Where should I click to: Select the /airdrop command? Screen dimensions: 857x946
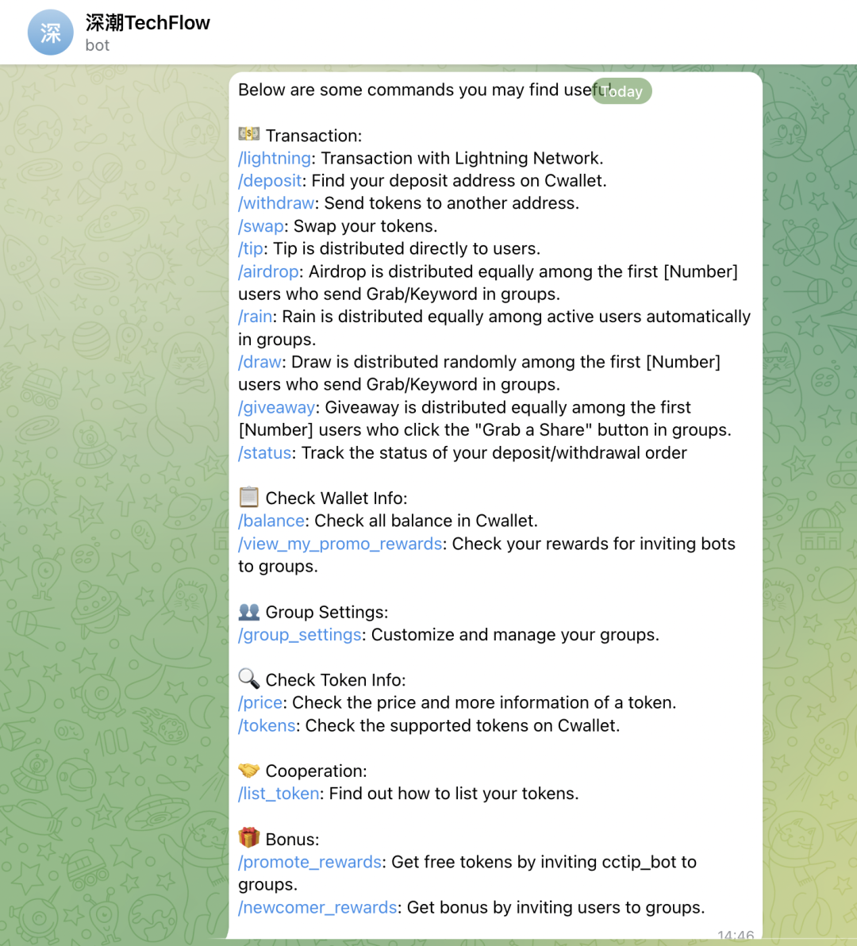coord(267,271)
